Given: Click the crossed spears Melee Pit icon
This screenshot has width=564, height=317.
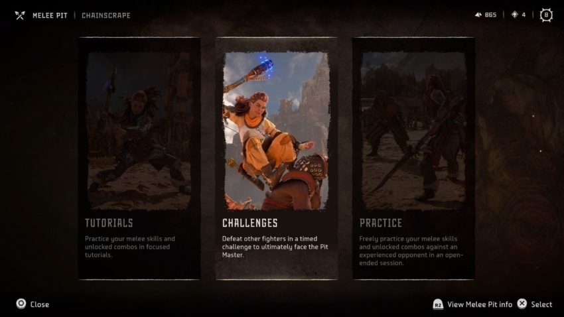Looking at the screenshot, I should point(20,15).
